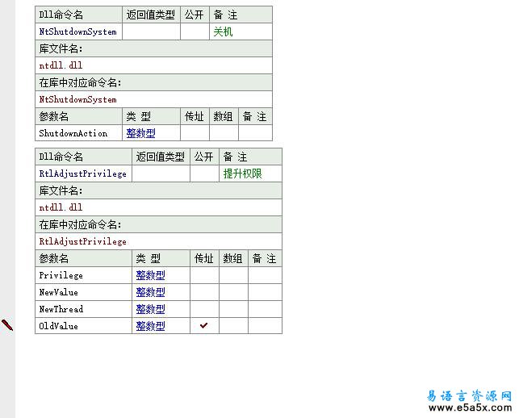Click the 整数型 type of ShutdownAction

(x=140, y=133)
